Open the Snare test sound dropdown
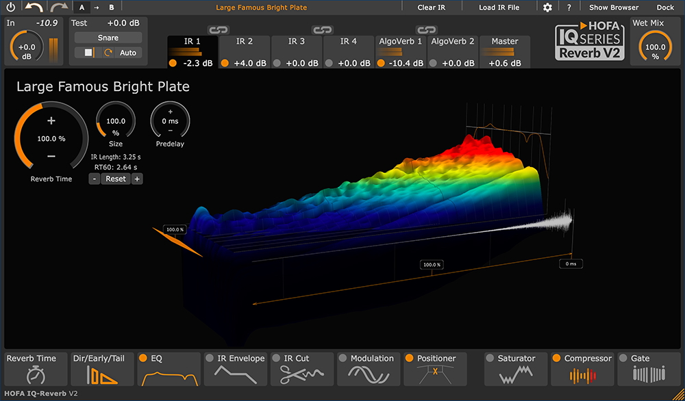This screenshot has height=401, width=685. (108, 38)
